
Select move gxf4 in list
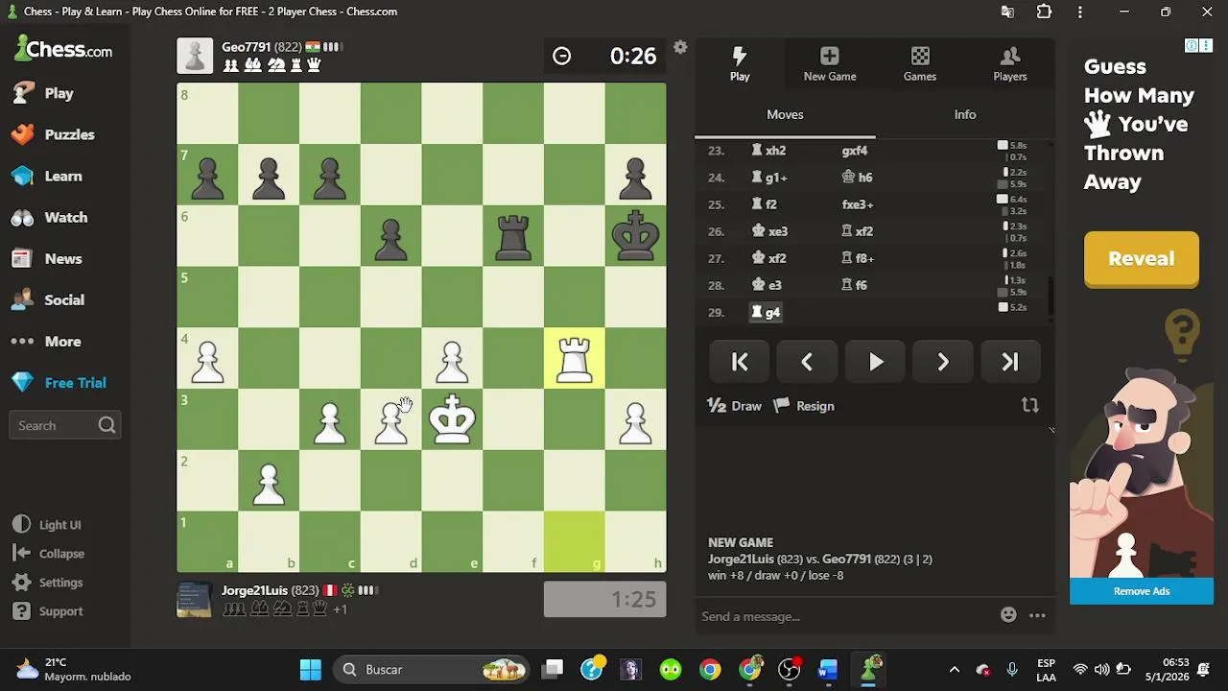click(x=855, y=151)
